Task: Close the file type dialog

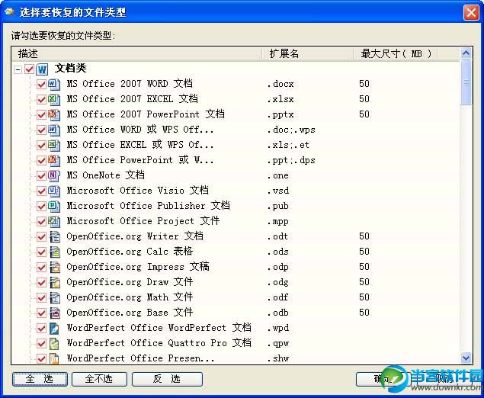Action: (x=471, y=13)
